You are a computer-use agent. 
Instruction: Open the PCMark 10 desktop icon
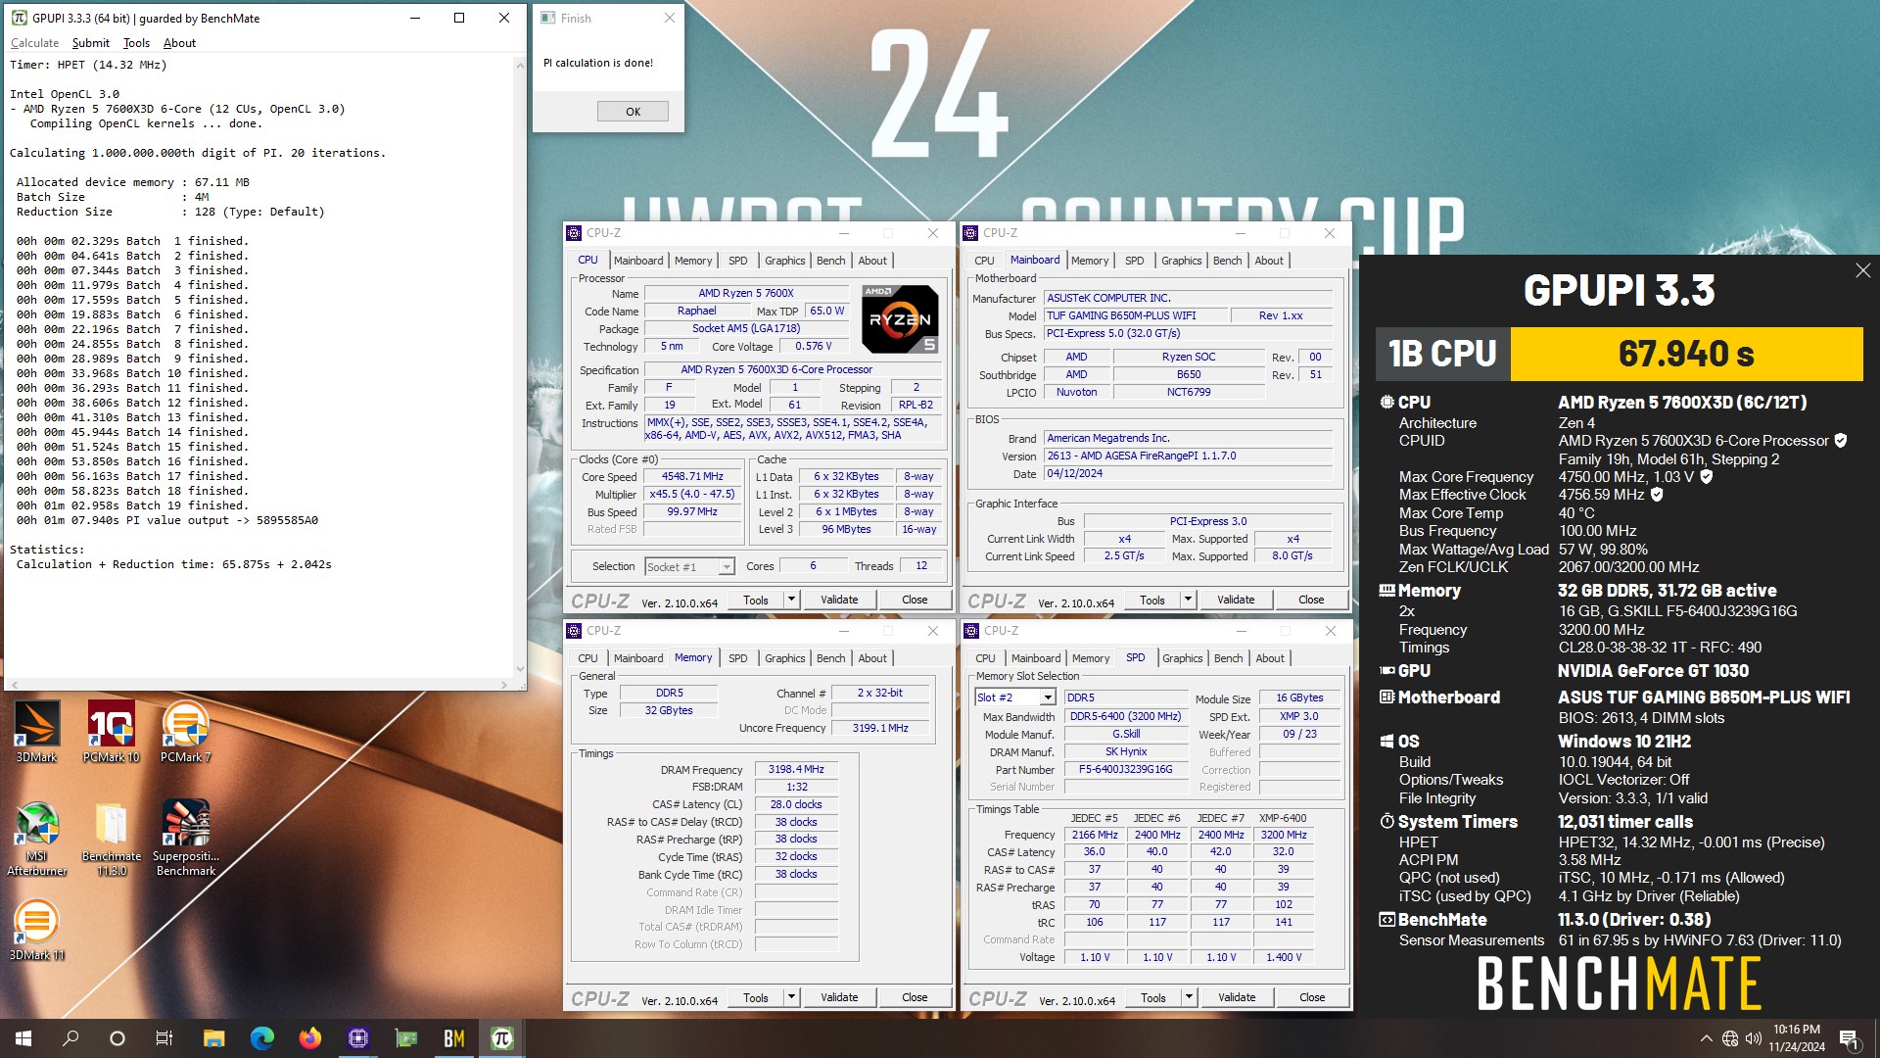(111, 731)
